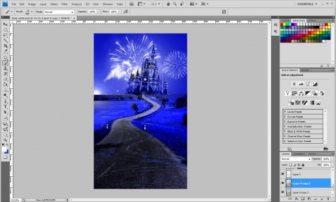The image size is (336, 202).
Task: Switch to the Styles tab
Action: 312,21
